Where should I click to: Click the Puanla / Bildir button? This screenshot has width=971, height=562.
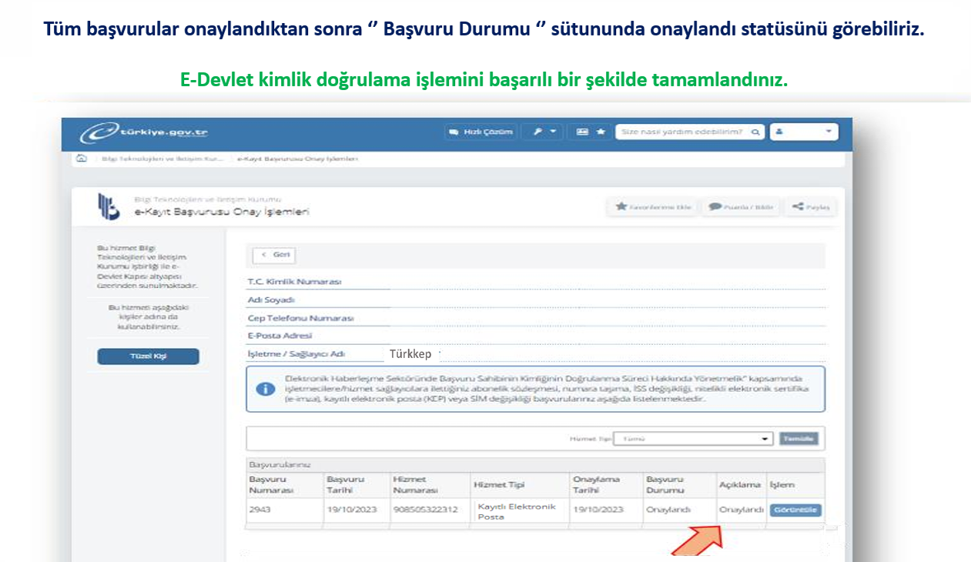click(x=740, y=207)
